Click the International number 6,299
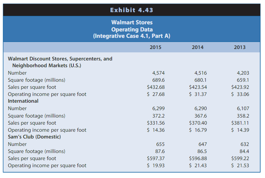 click(158, 108)
